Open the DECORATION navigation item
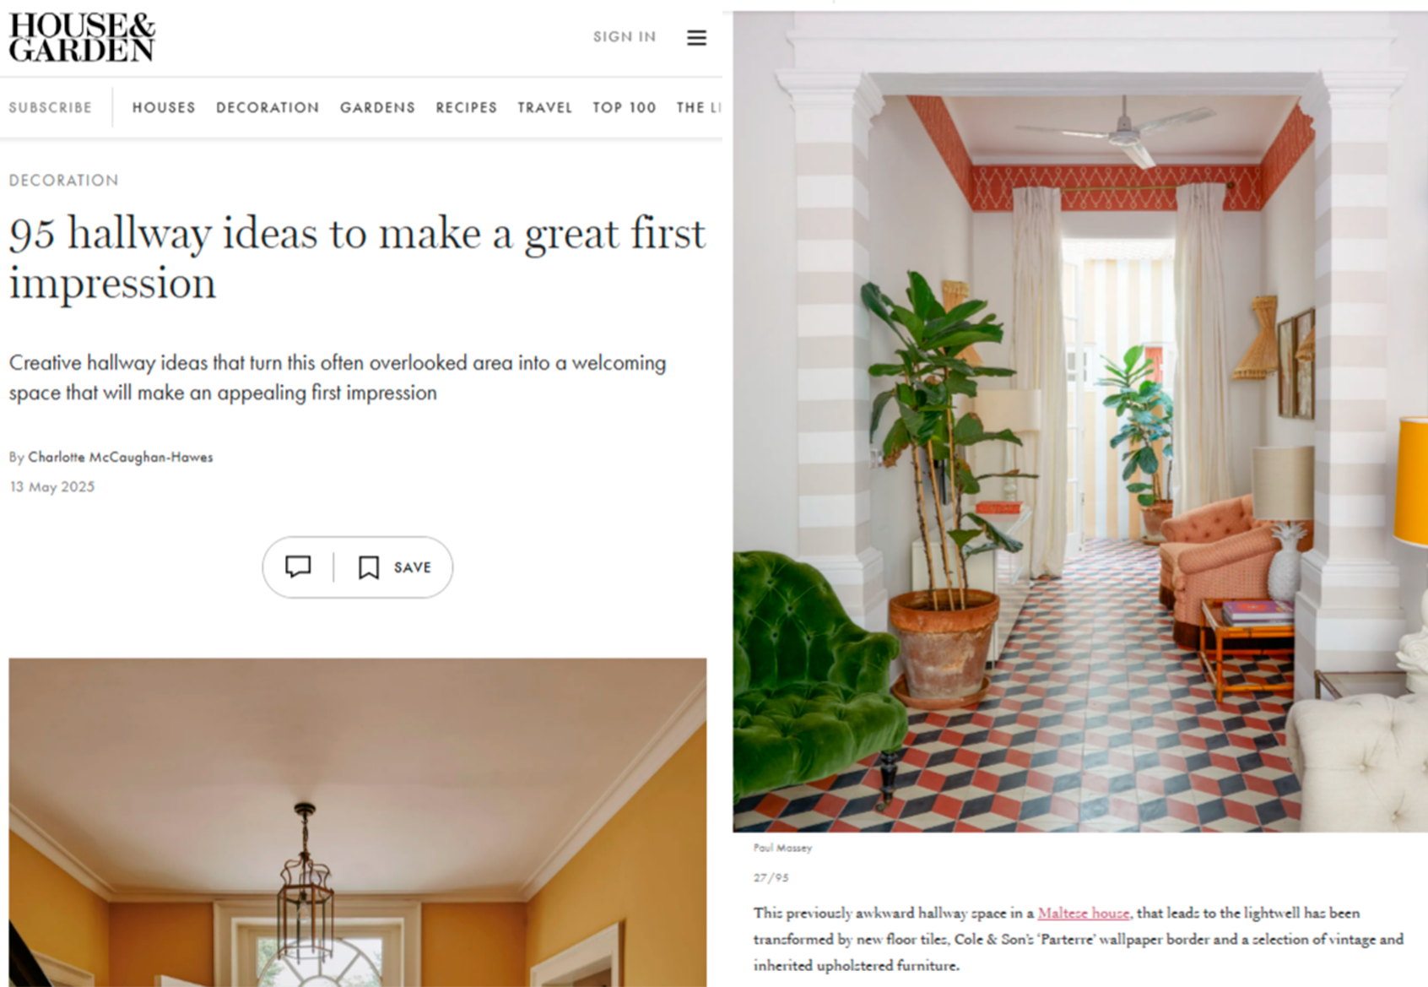The height and width of the screenshot is (987, 1428). click(x=268, y=108)
